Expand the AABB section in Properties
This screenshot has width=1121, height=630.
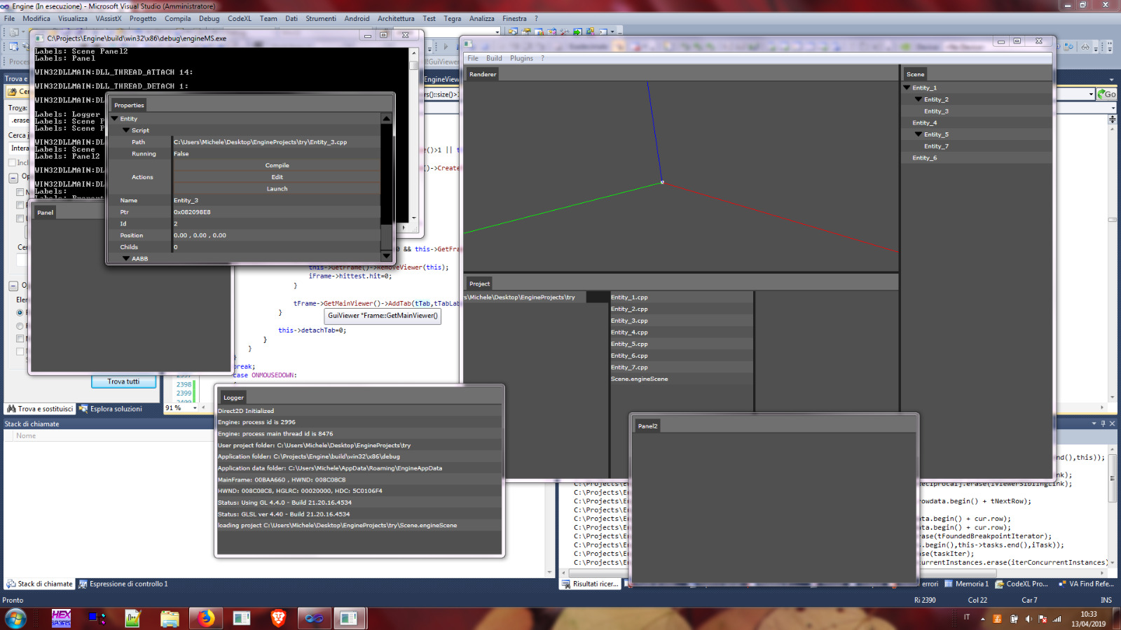coord(126,259)
